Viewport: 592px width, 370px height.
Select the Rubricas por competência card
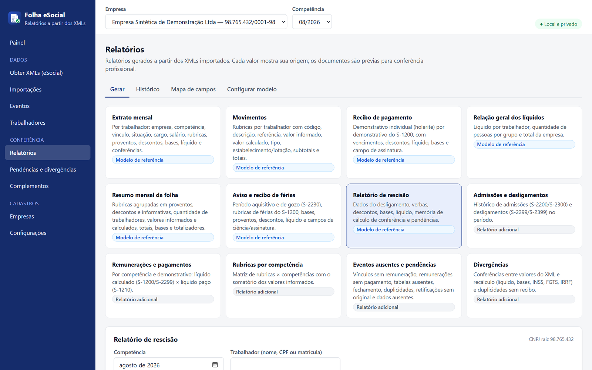283,286
